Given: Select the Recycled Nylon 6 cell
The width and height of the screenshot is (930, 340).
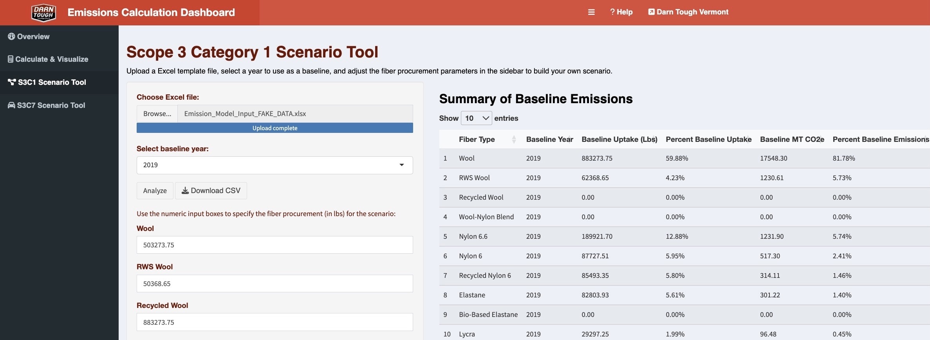Looking at the screenshot, I should point(485,276).
